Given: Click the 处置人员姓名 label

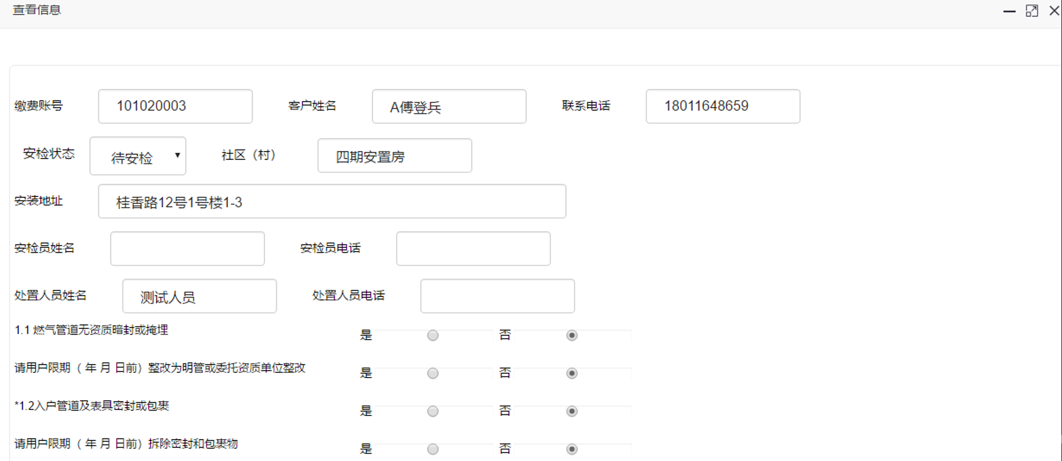Looking at the screenshot, I should tap(50, 296).
